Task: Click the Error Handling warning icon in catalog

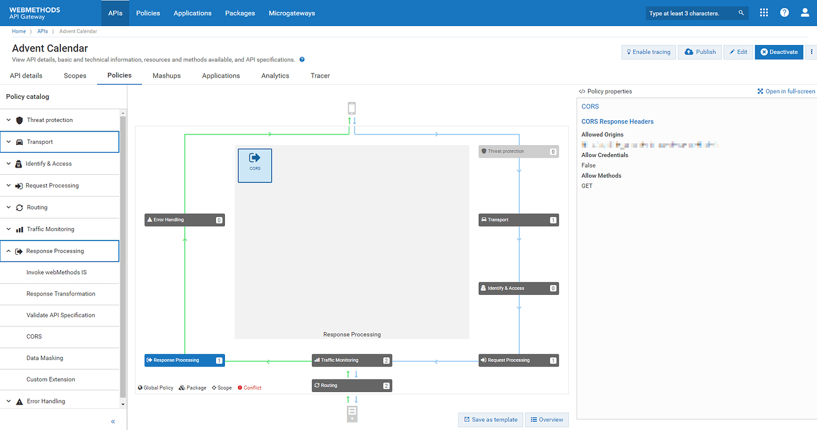Action: click(x=20, y=402)
